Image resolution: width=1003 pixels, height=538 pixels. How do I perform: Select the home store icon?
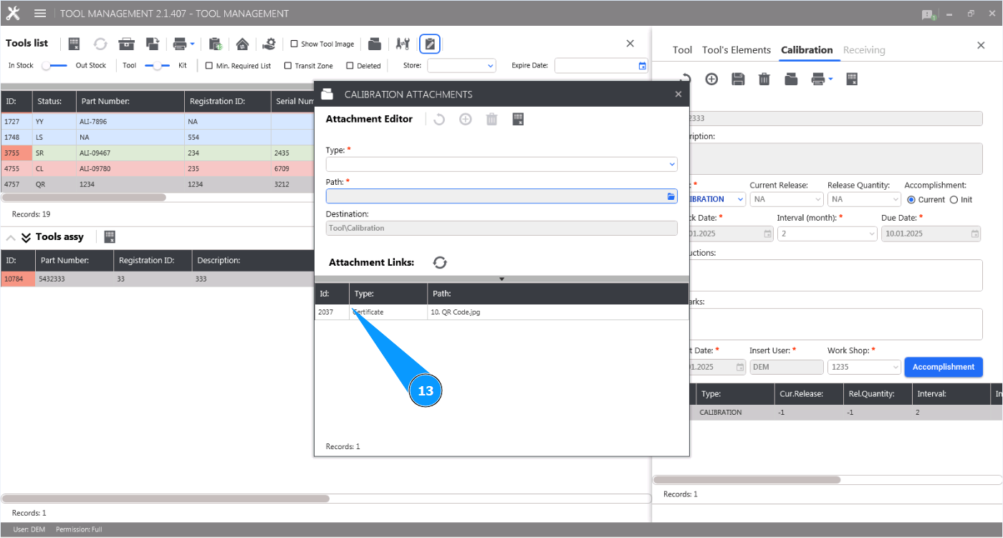click(x=242, y=44)
